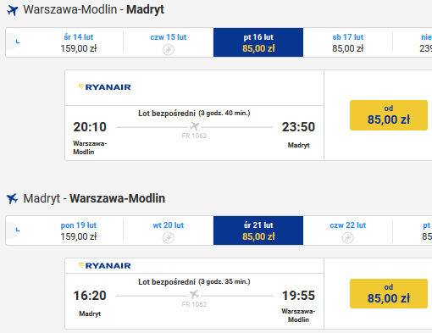Screen dimensions: 432x333
Task: Select pon 19 lut return date for 159,00 zł
Action: click(79, 230)
